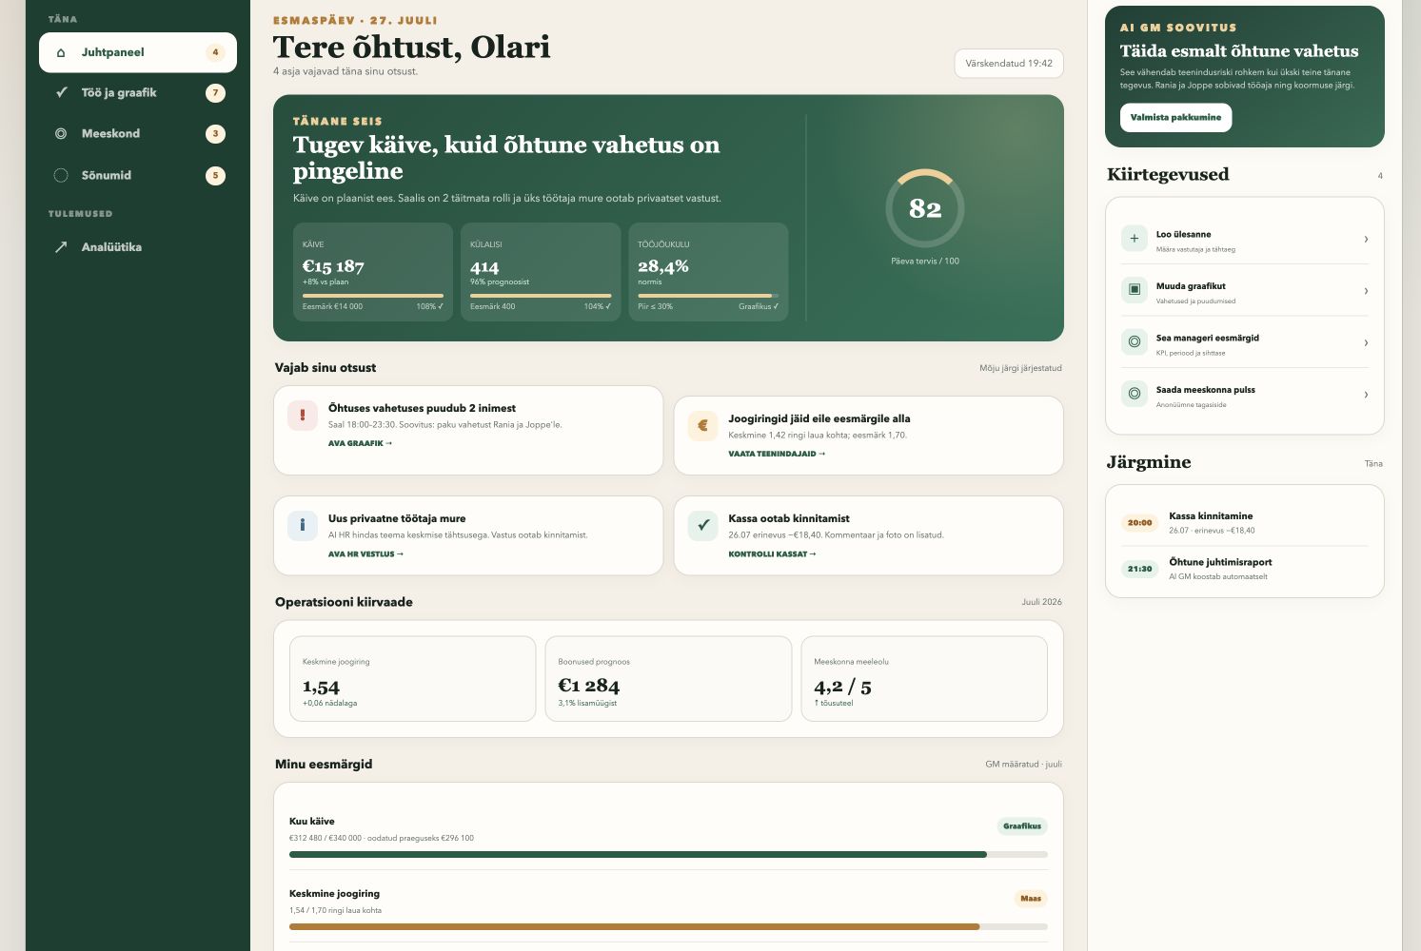Click the Värskendatud 19:42 refresh pill
This screenshot has width=1421, height=951.
point(1009,64)
